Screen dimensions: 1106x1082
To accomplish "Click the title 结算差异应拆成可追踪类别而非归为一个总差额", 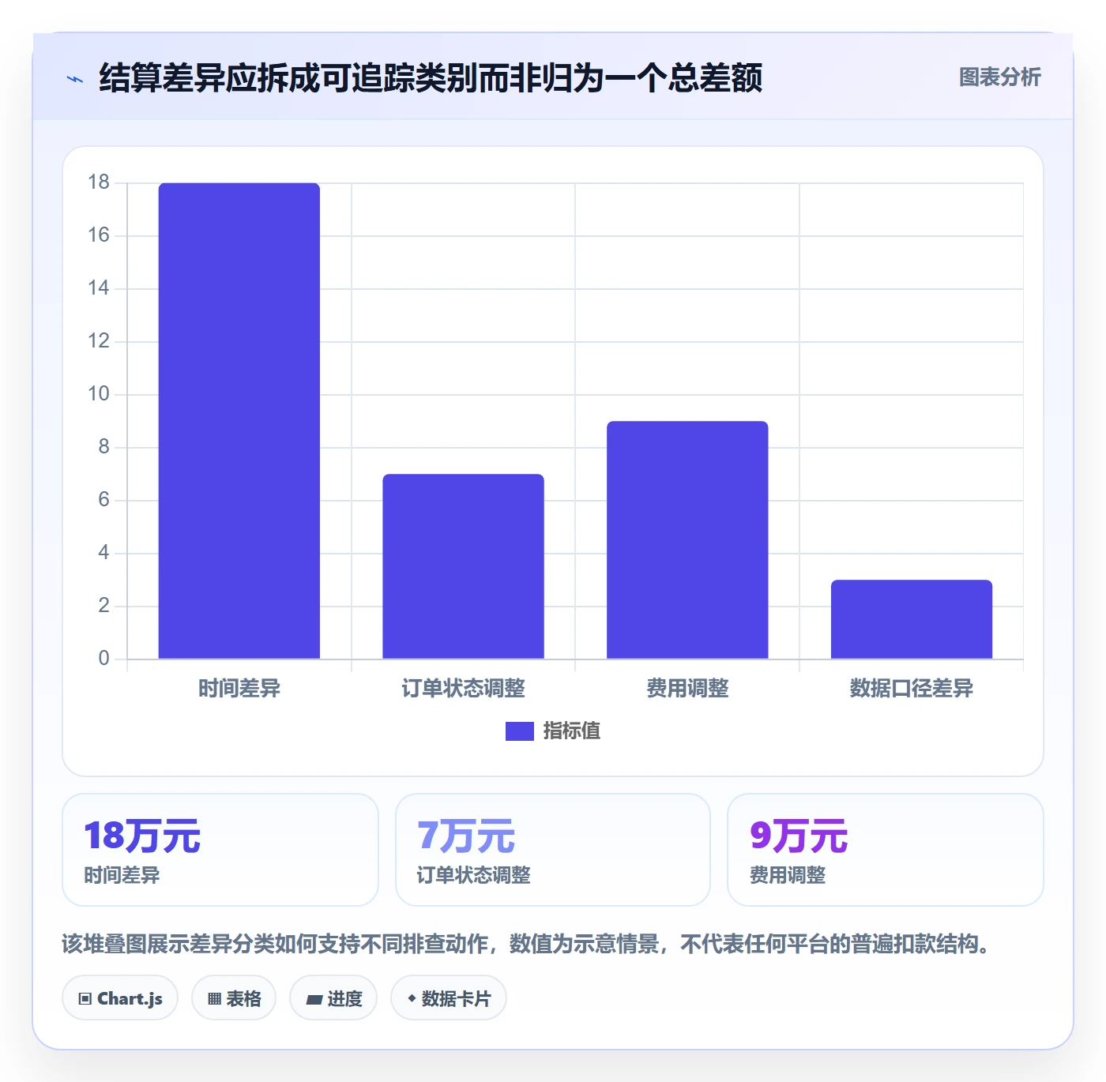I will (x=431, y=78).
